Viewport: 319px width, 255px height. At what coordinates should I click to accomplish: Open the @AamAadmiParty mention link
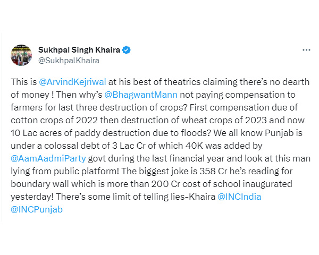click(x=48, y=158)
